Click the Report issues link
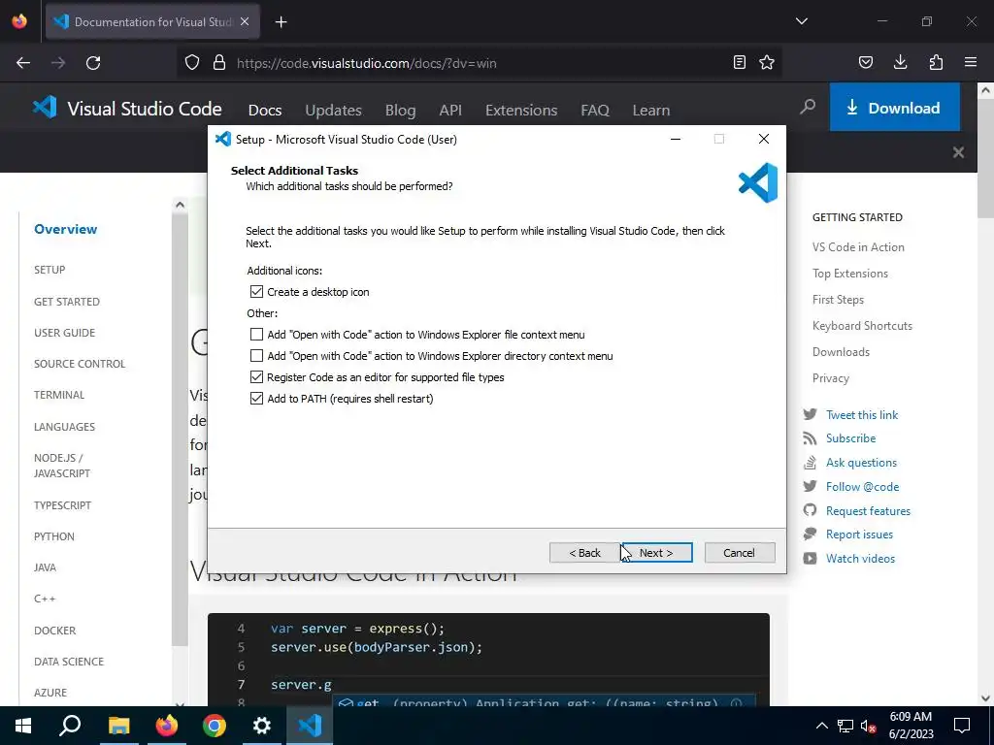 pyautogui.click(x=859, y=534)
